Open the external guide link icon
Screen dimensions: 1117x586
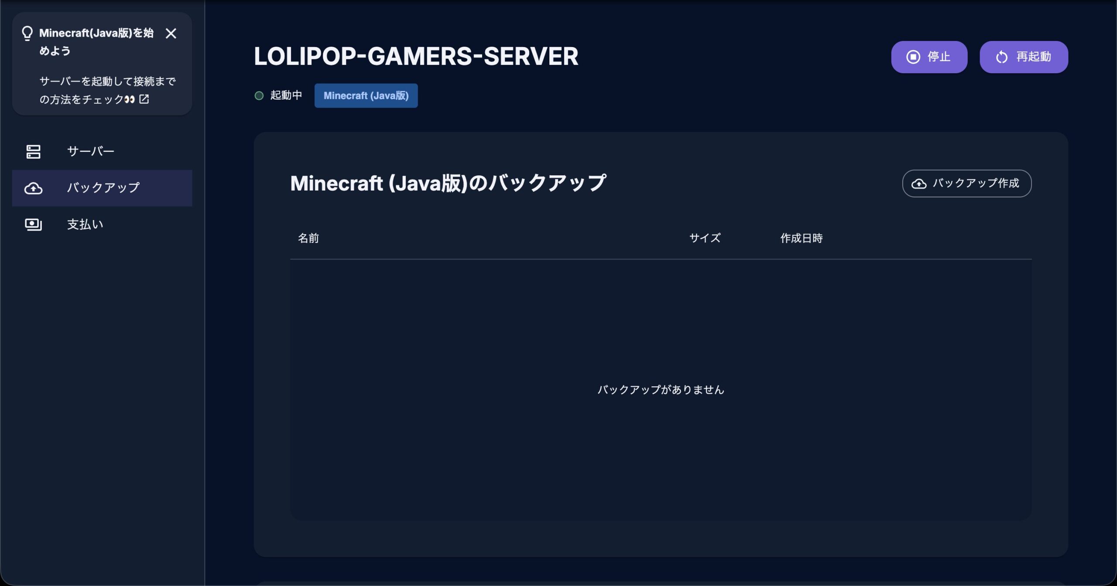point(144,99)
